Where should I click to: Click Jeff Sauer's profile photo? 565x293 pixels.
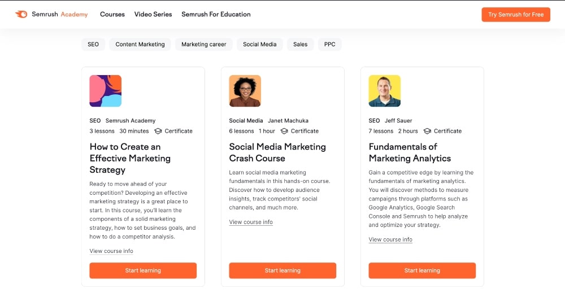(384, 91)
